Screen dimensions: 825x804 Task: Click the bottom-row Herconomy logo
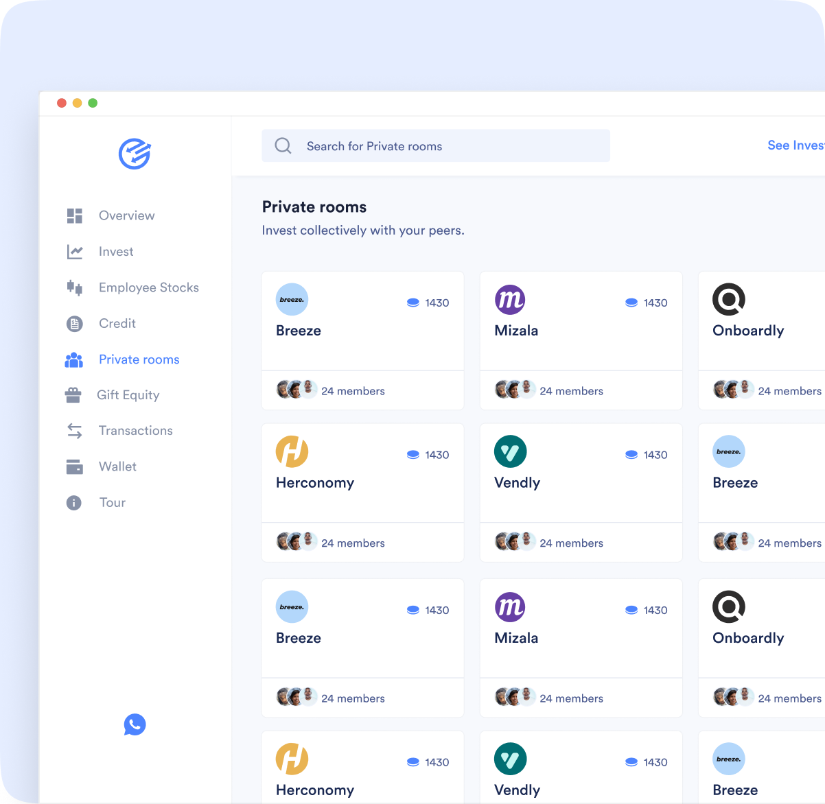coord(292,759)
